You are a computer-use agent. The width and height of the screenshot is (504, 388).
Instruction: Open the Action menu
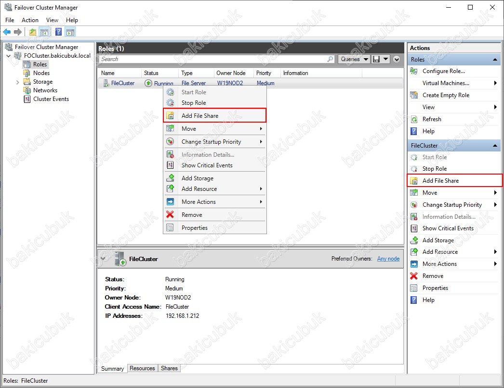tap(30, 20)
